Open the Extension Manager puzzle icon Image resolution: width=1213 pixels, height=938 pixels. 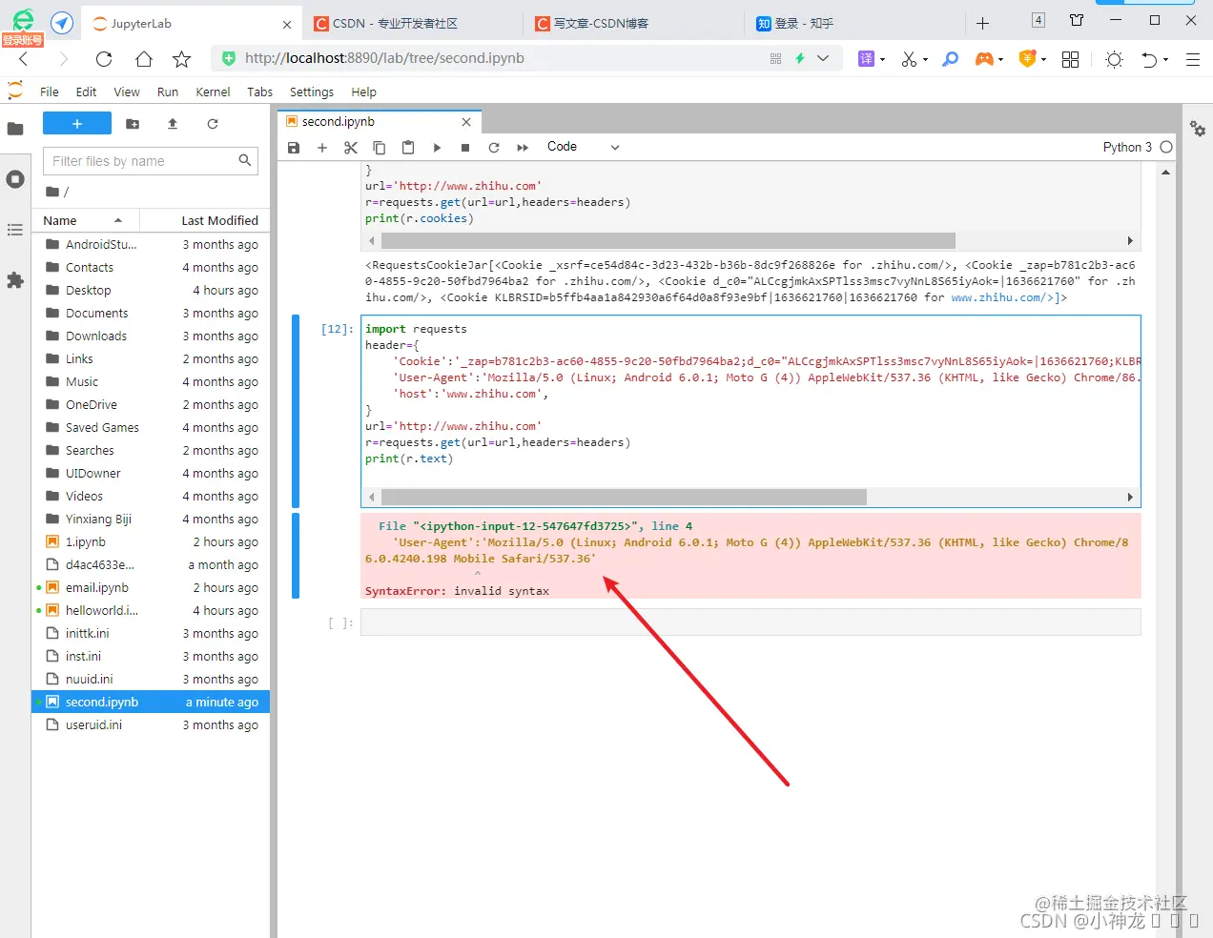tap(15, 280)
